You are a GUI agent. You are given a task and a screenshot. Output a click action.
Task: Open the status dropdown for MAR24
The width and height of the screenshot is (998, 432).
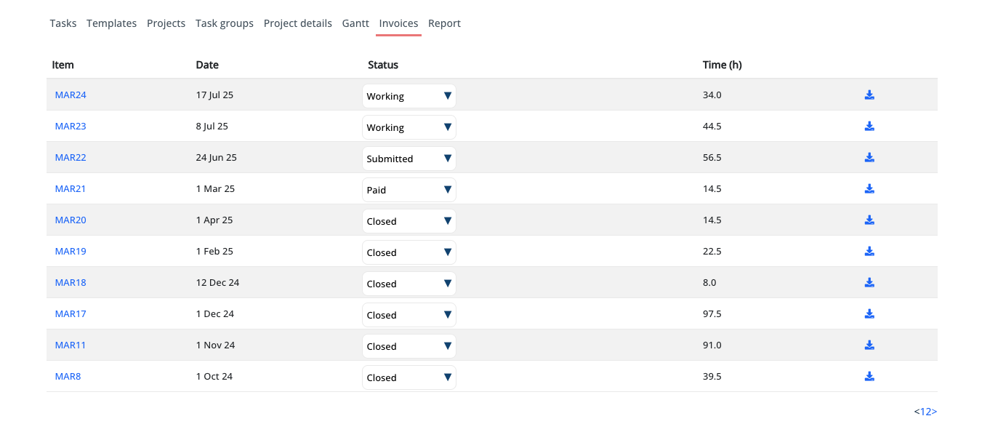(409, 96)
